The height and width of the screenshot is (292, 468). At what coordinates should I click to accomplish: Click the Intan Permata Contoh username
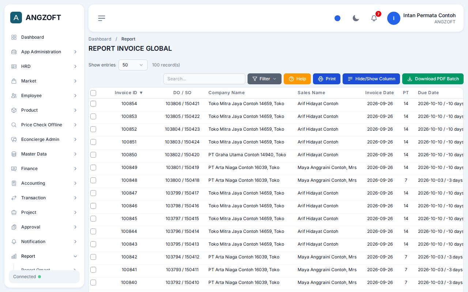[429, 15]
